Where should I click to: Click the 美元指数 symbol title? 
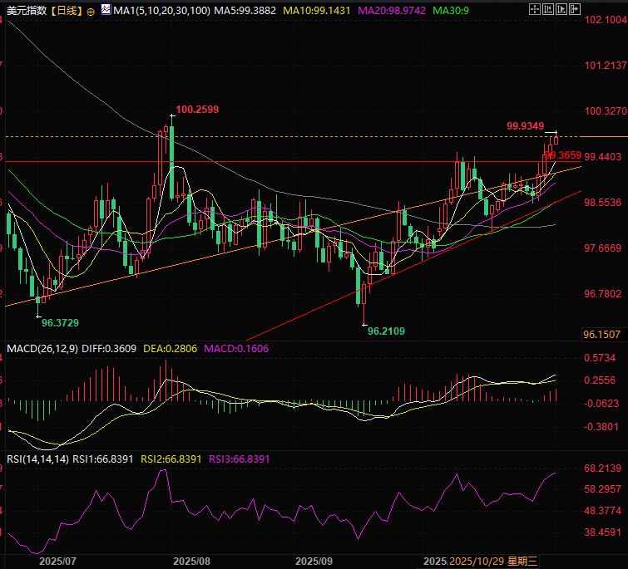(x=26, y=12)
